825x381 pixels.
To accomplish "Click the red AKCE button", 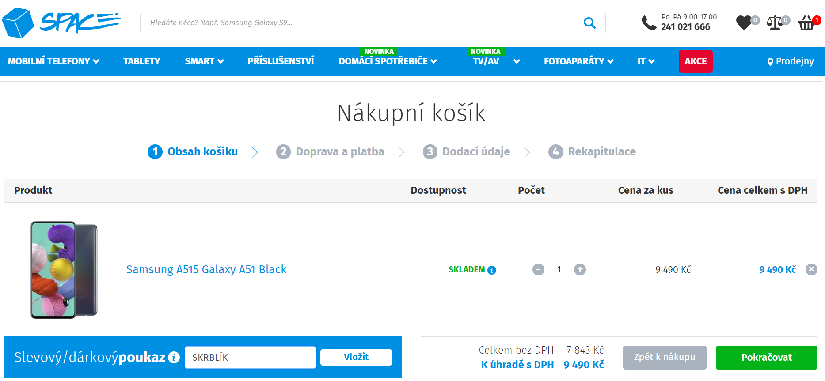I will pyautogui.click(x=696, y=61).
